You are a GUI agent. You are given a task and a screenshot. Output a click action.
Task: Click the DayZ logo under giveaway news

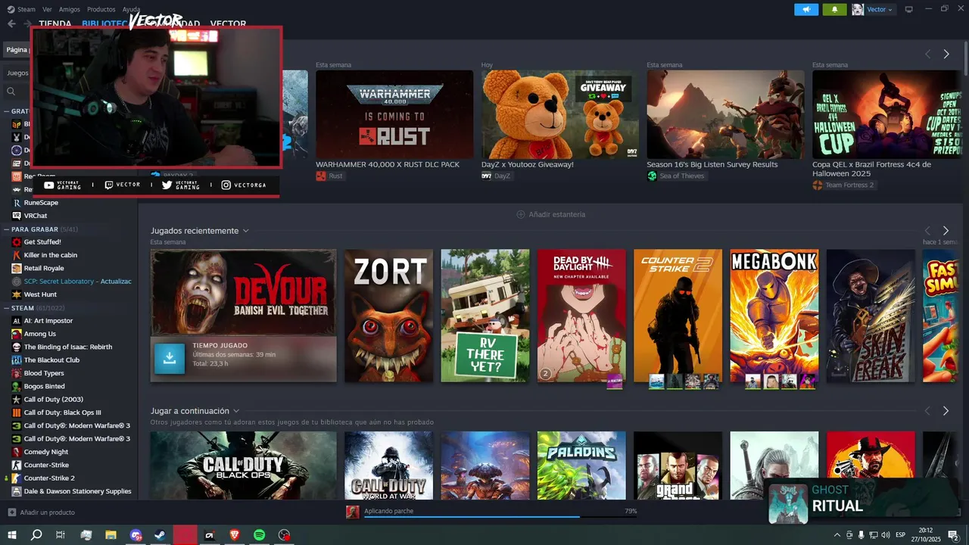487,176
